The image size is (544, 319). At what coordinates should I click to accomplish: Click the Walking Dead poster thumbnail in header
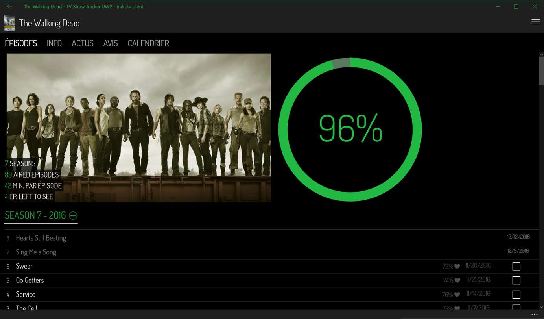click(9, 23)
